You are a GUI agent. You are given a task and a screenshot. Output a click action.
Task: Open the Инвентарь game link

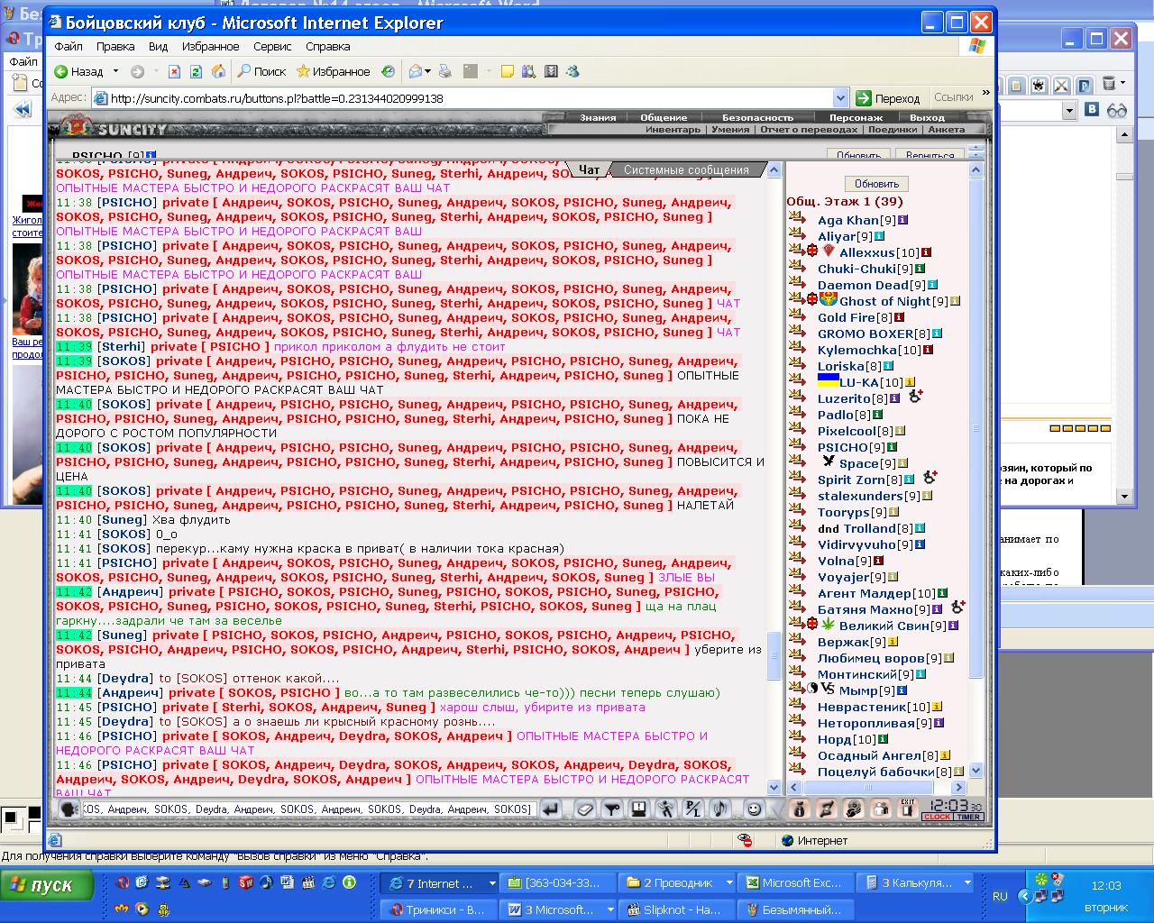point(673,129)
